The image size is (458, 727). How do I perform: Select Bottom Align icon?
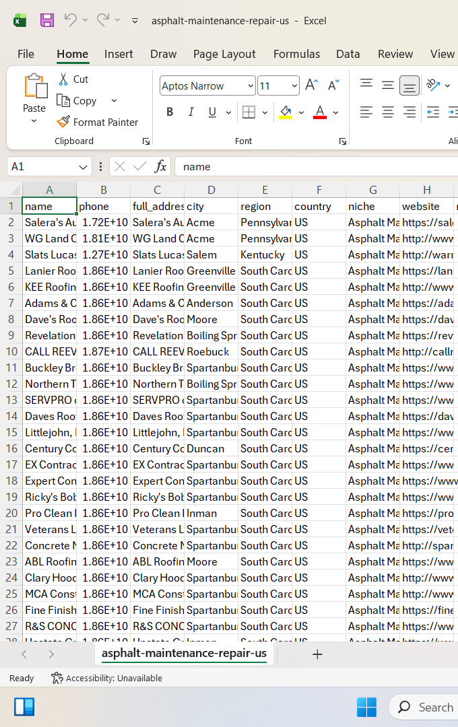(410, 85)
